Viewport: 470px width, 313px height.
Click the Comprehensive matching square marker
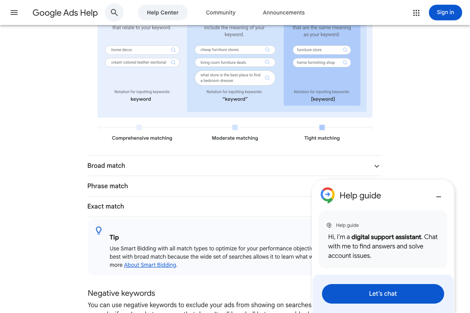pyautogui.click(x=139, y=128)
